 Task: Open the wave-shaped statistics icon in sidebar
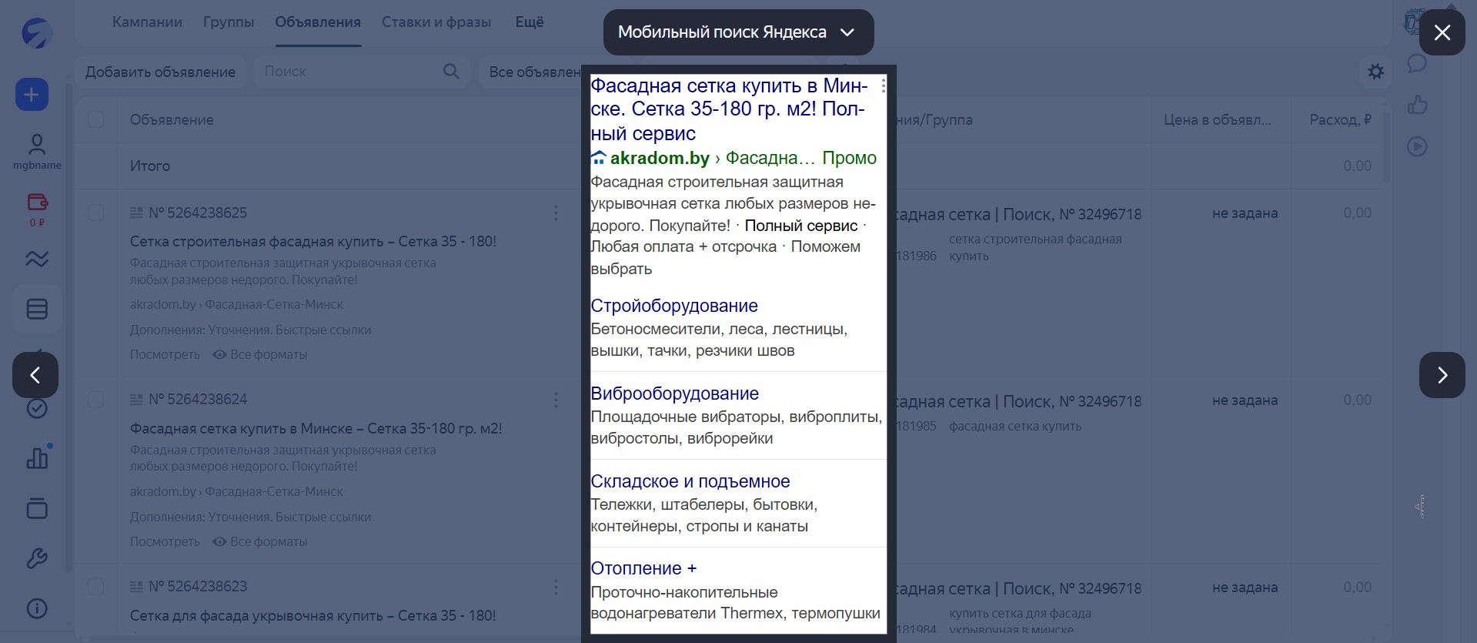point(37,259)
